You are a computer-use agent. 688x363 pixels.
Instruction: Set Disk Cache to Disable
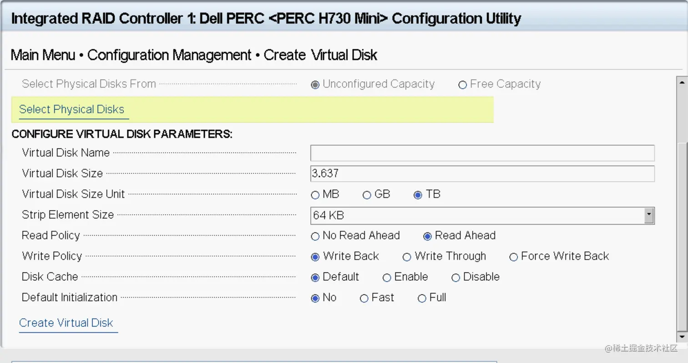(x=455, y=277)
